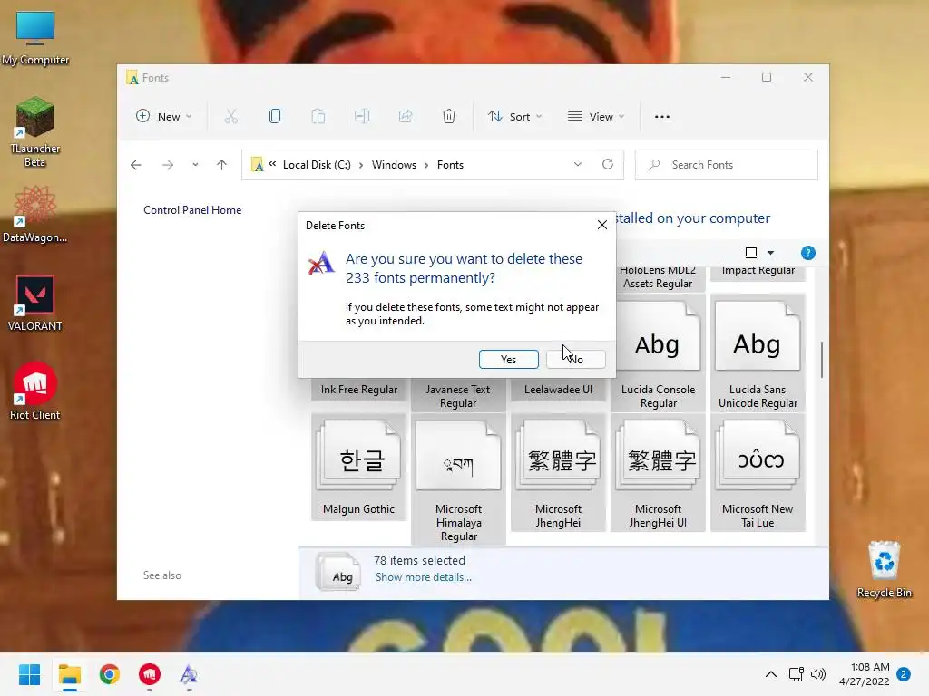
Task: Click Local Disk (C:) in address bar
Action: tap(317, 165)
